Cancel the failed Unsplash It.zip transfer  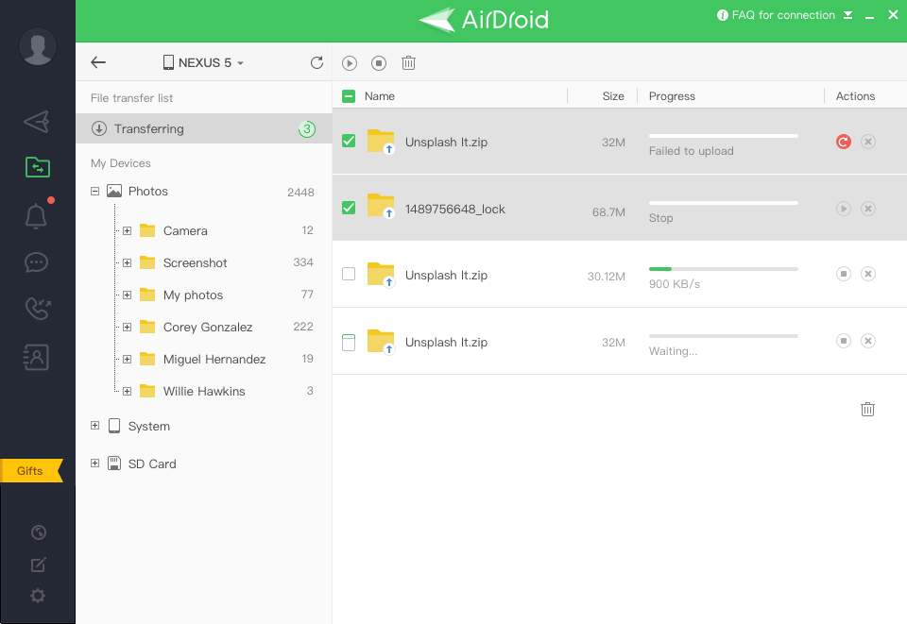pos(867,142)
